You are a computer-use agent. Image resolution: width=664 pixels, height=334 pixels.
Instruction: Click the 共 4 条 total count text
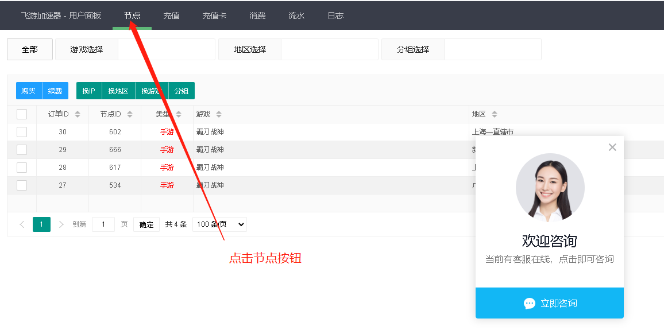click(176, 224)
